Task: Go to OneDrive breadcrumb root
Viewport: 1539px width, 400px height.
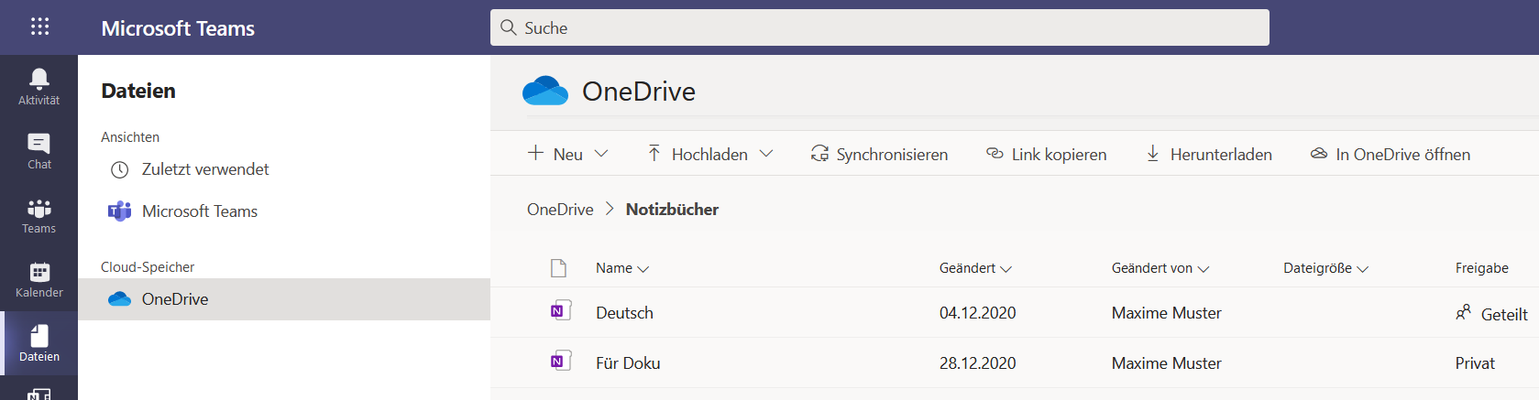Action: click(560, 210)
